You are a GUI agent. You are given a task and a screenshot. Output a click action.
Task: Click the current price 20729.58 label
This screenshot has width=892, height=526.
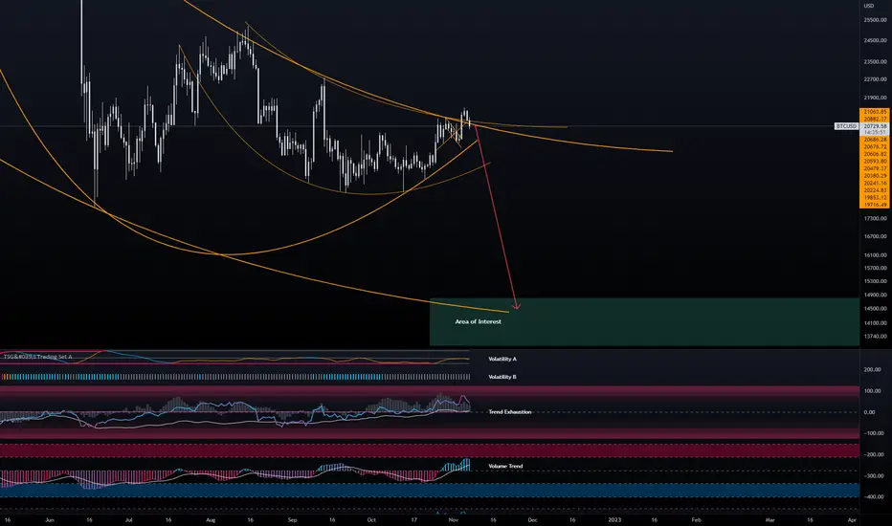pos(875,125)
